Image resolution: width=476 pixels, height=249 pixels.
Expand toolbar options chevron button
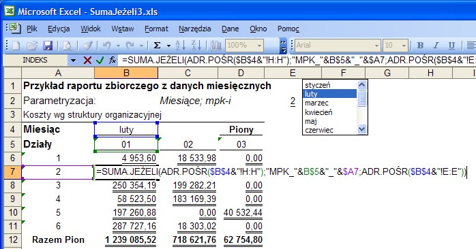(283, 46)
